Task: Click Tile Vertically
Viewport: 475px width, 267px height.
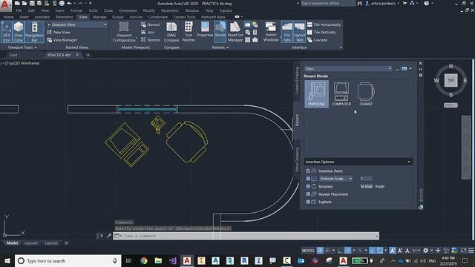Action: (x=321, y=32)
